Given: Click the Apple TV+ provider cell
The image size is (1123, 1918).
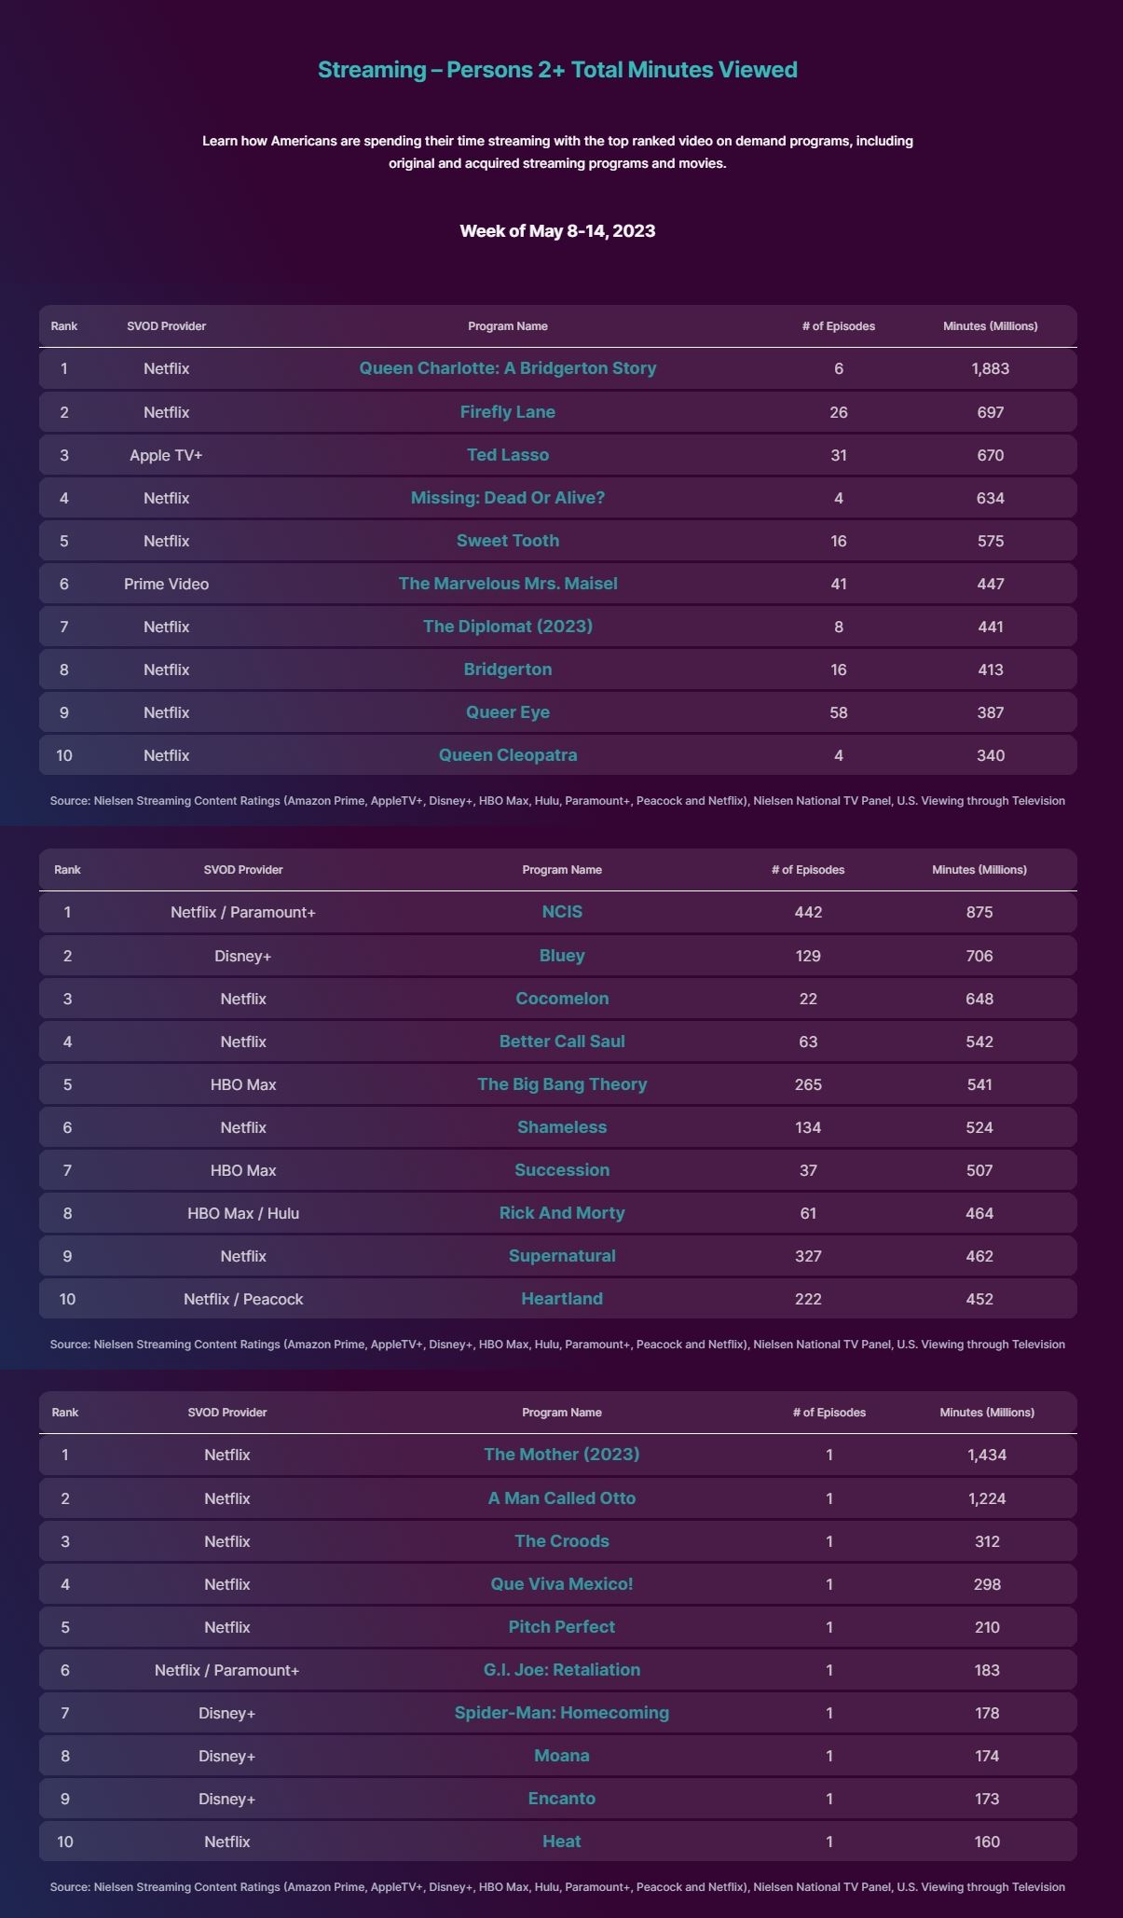Looking at the screenshot, I should pyautogui.click(x=167, y=455).
